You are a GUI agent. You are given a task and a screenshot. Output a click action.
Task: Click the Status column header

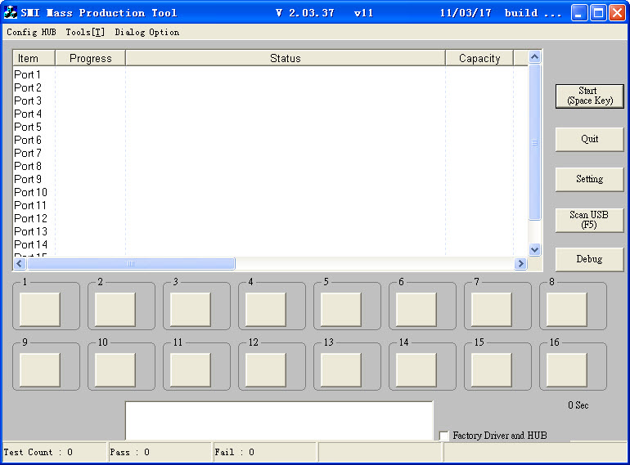[285, 58]
